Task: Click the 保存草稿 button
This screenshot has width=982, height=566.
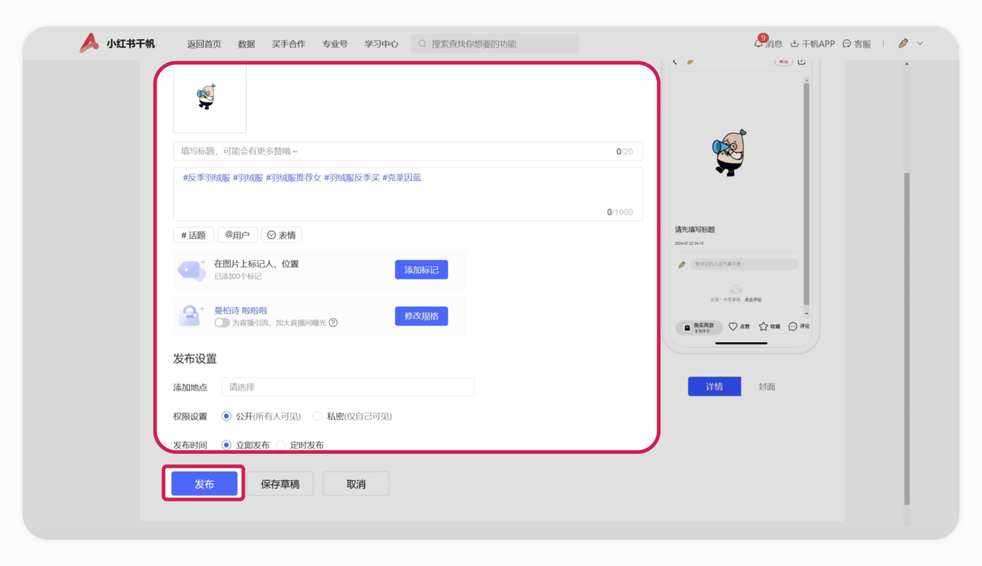Action: tap(280, 484)
